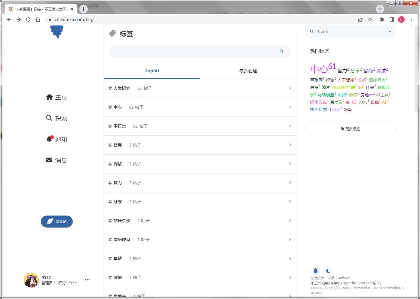Open the 网络硬盘 tag row
This screenshot has width=420, height=299.
(200, 240)
